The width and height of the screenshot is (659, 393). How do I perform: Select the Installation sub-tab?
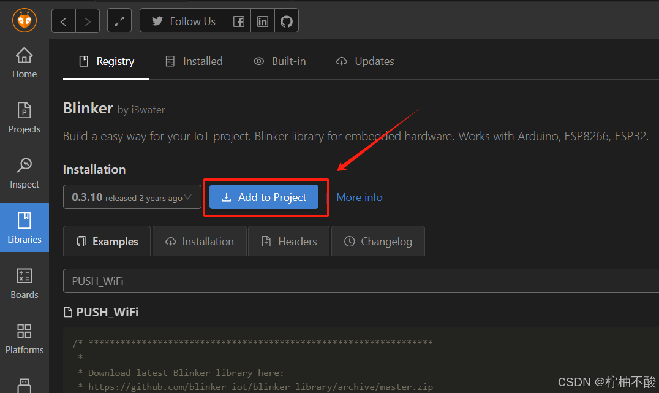tap(200, 241)
